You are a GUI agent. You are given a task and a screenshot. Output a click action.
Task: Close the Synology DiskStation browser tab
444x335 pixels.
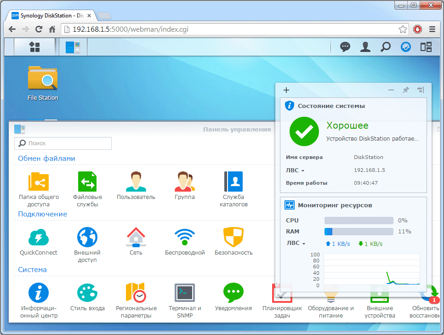click(x=89, y=16)
